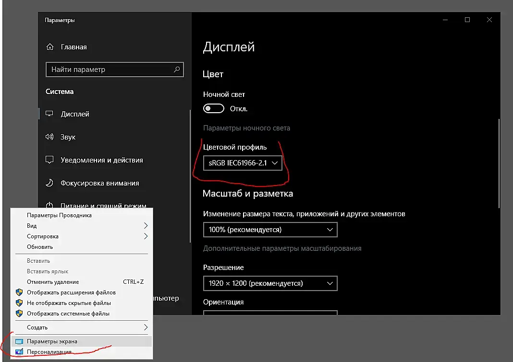Image resolution: width=513 pixels, height=362 pixels.
Task: Open the 100% (рекомендуется) scale dropdown
Action: (270, 230)
